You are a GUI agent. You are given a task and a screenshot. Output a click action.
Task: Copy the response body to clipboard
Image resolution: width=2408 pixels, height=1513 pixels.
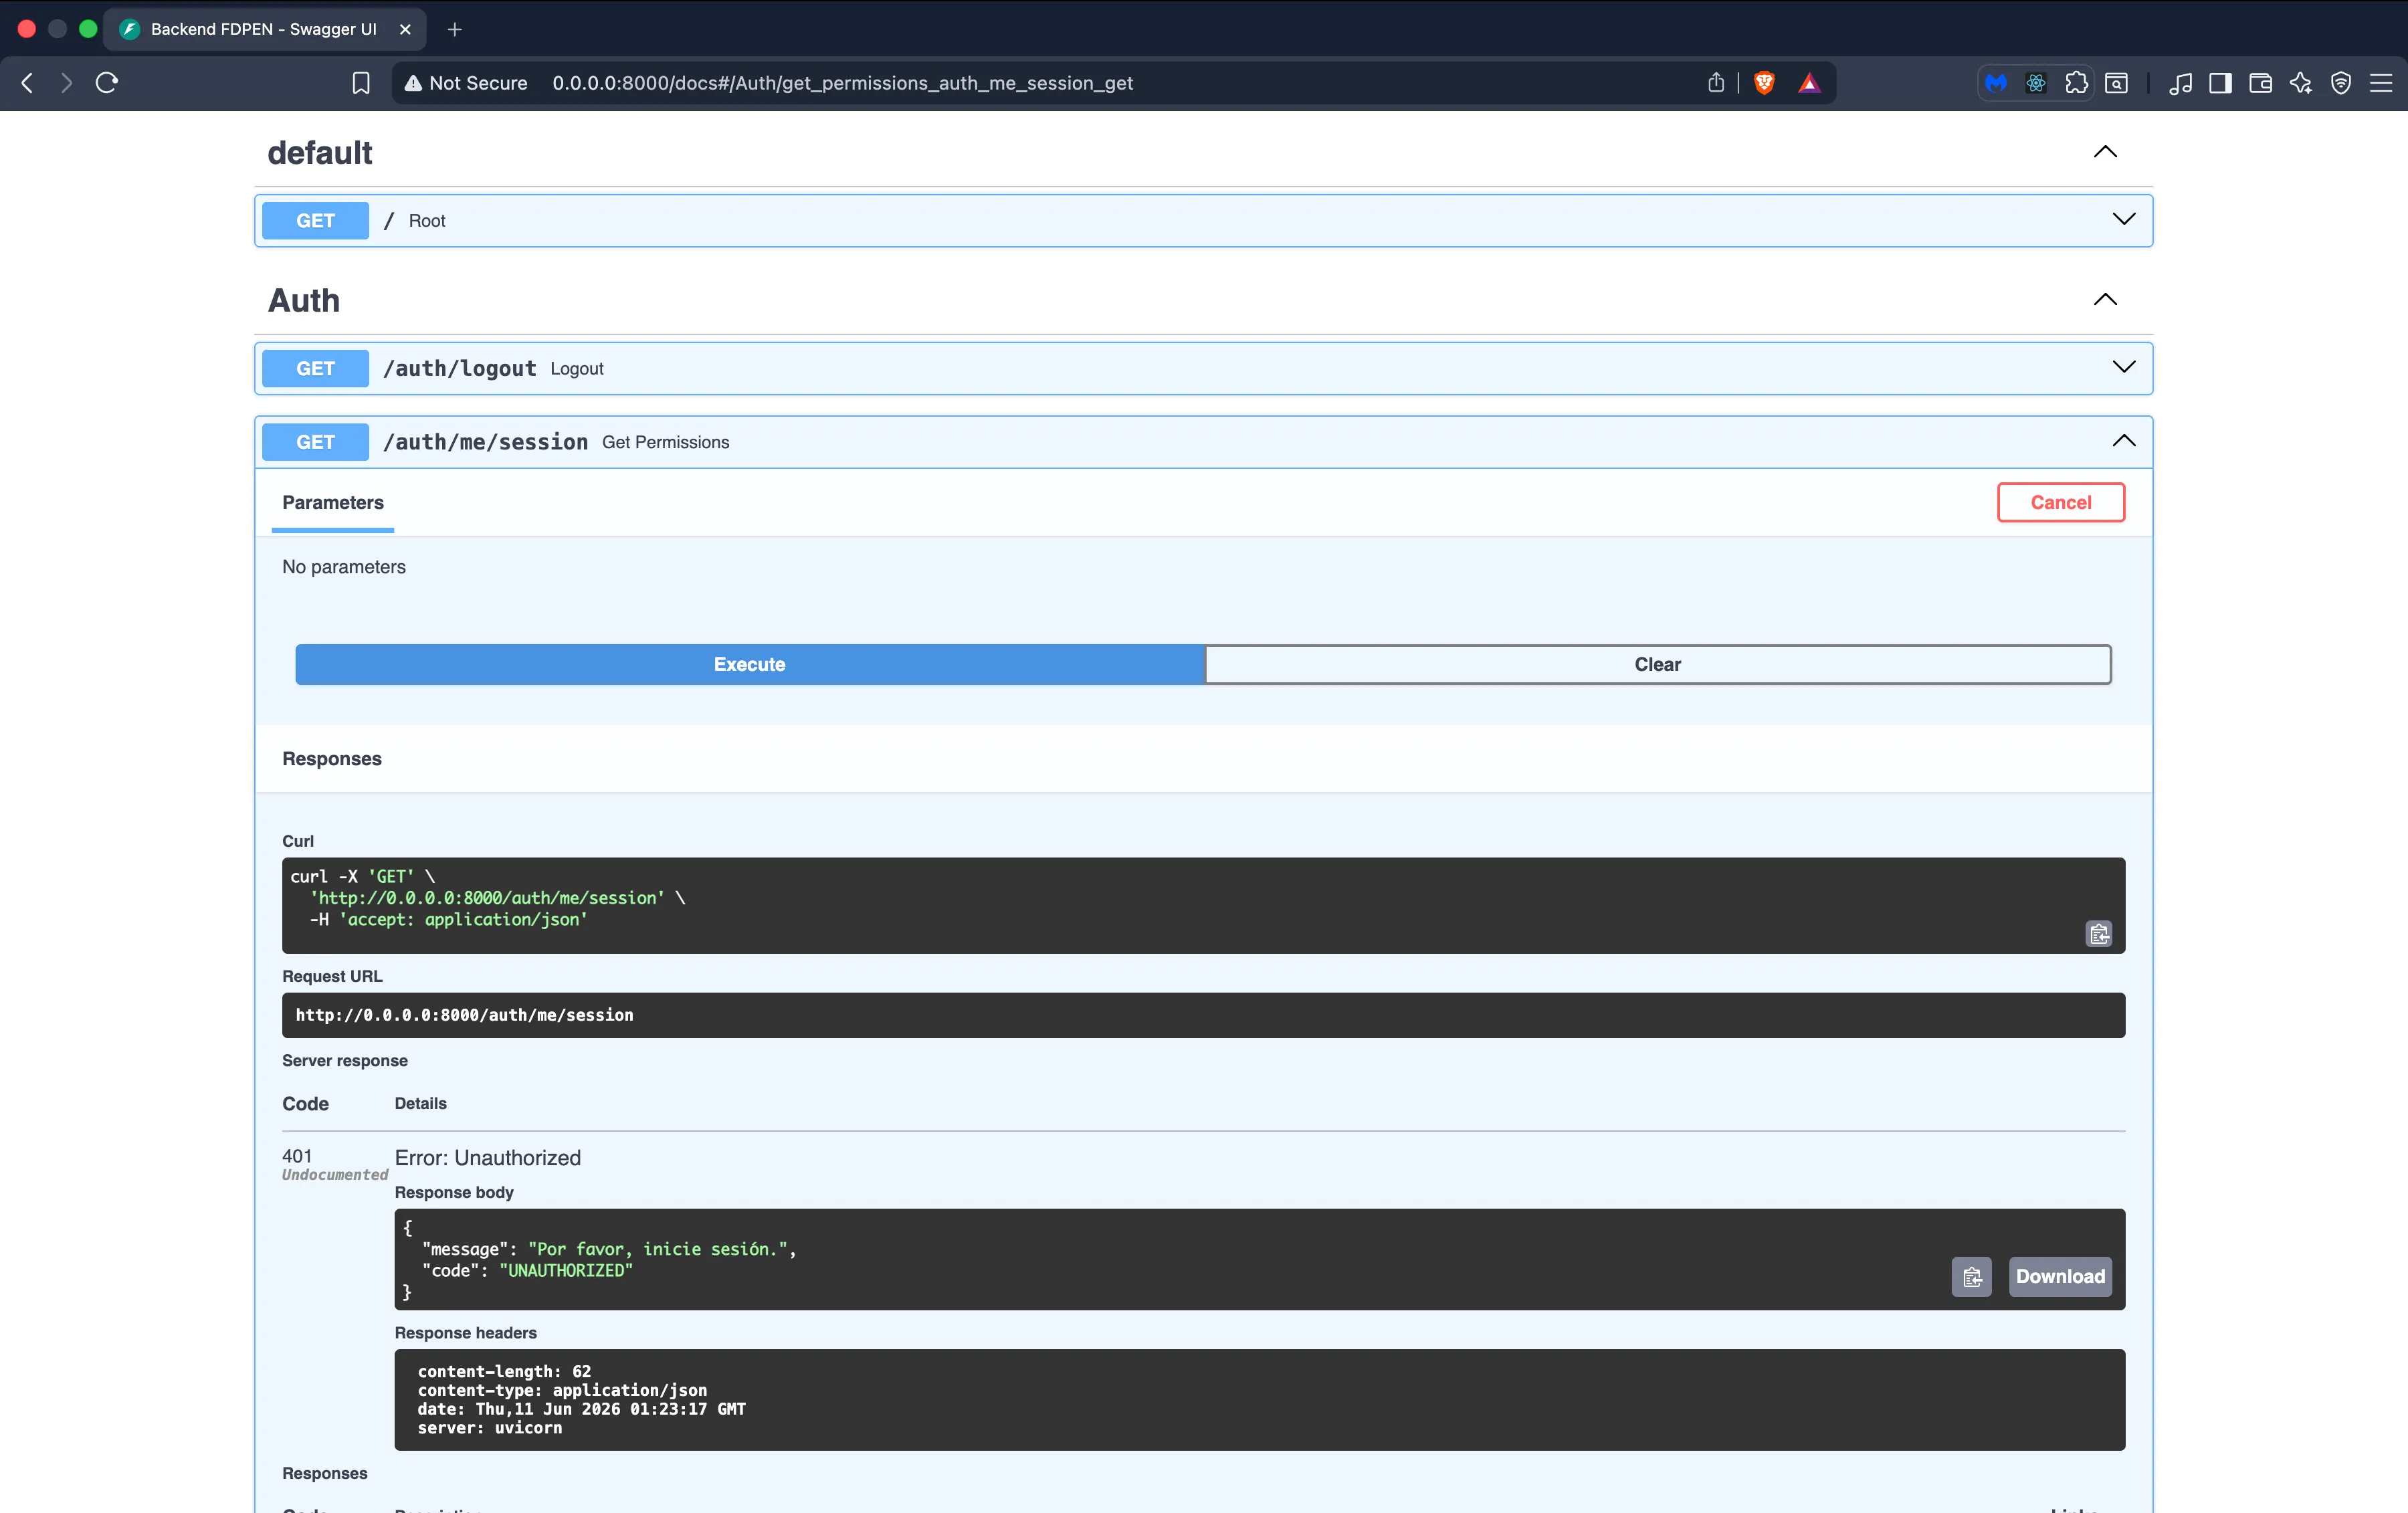(x=1972, y=1277)
